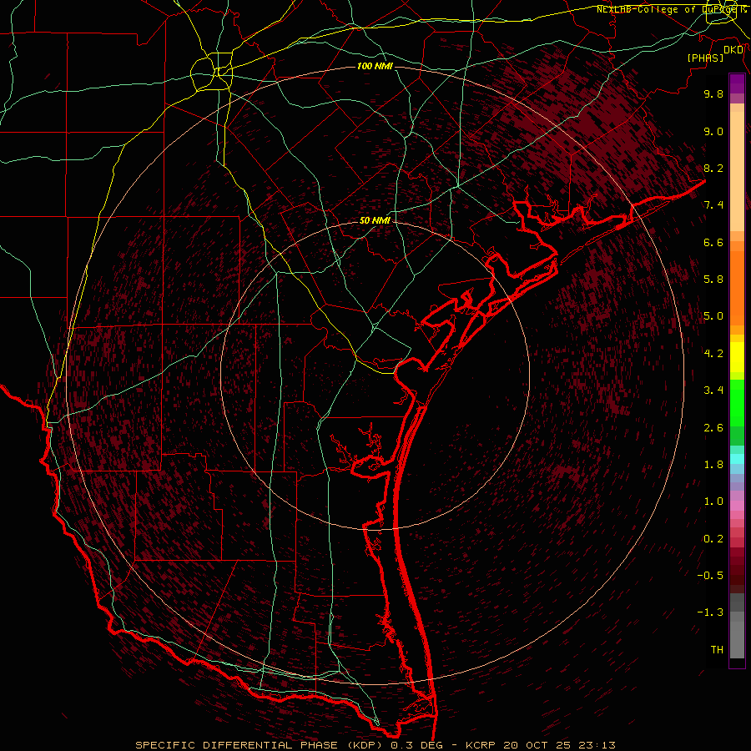Click the TH label on color scale
Screen dimensions: 751x751
[x=717, y=650]
